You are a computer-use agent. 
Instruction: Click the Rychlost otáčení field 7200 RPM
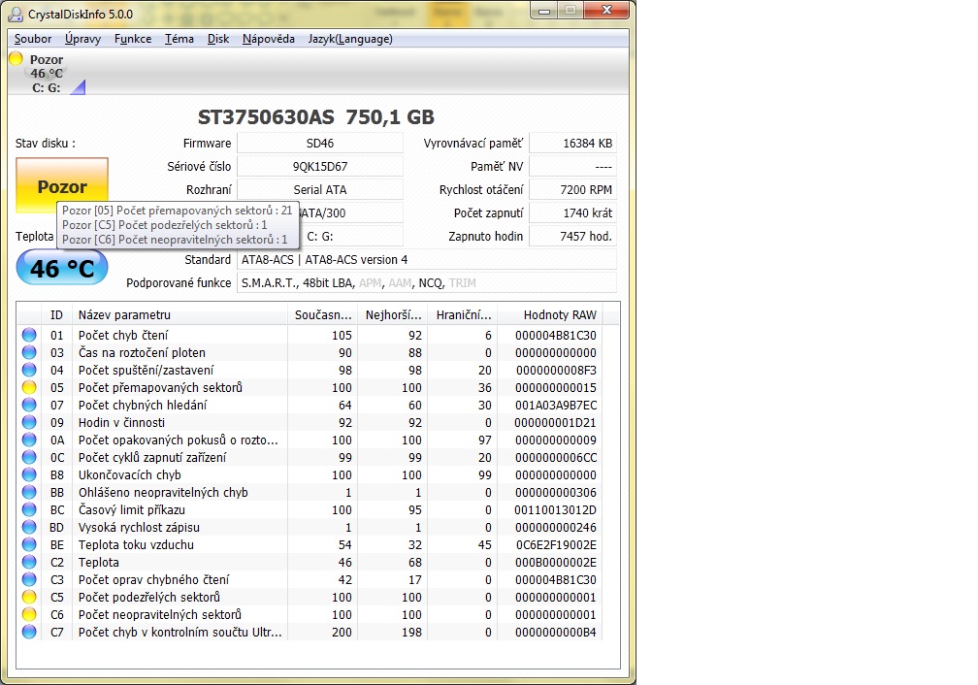(572, 189)
